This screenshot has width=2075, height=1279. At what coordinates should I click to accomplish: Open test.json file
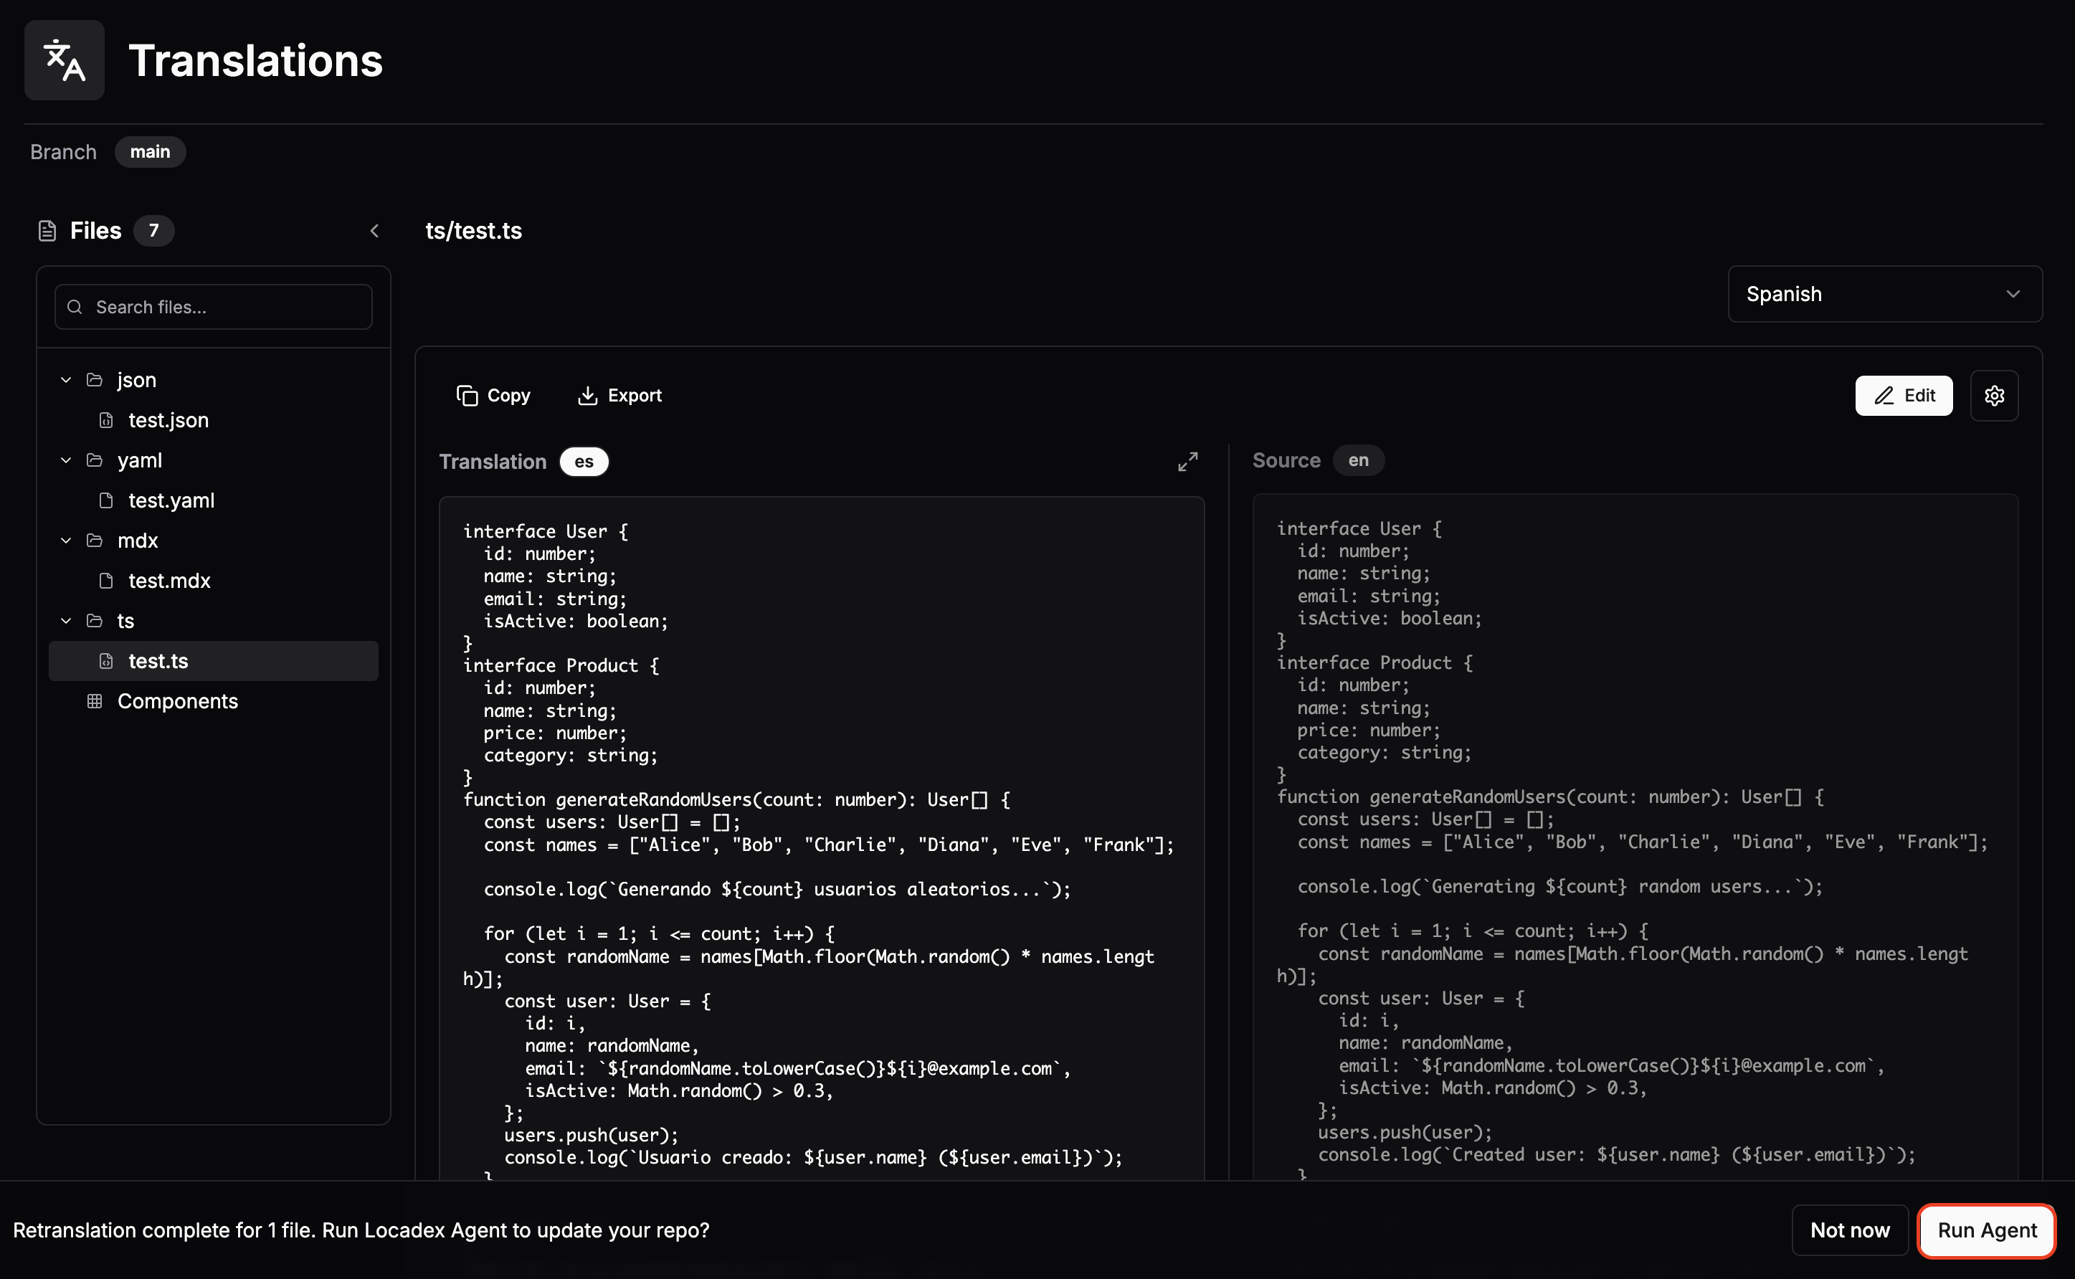[168, 419]
